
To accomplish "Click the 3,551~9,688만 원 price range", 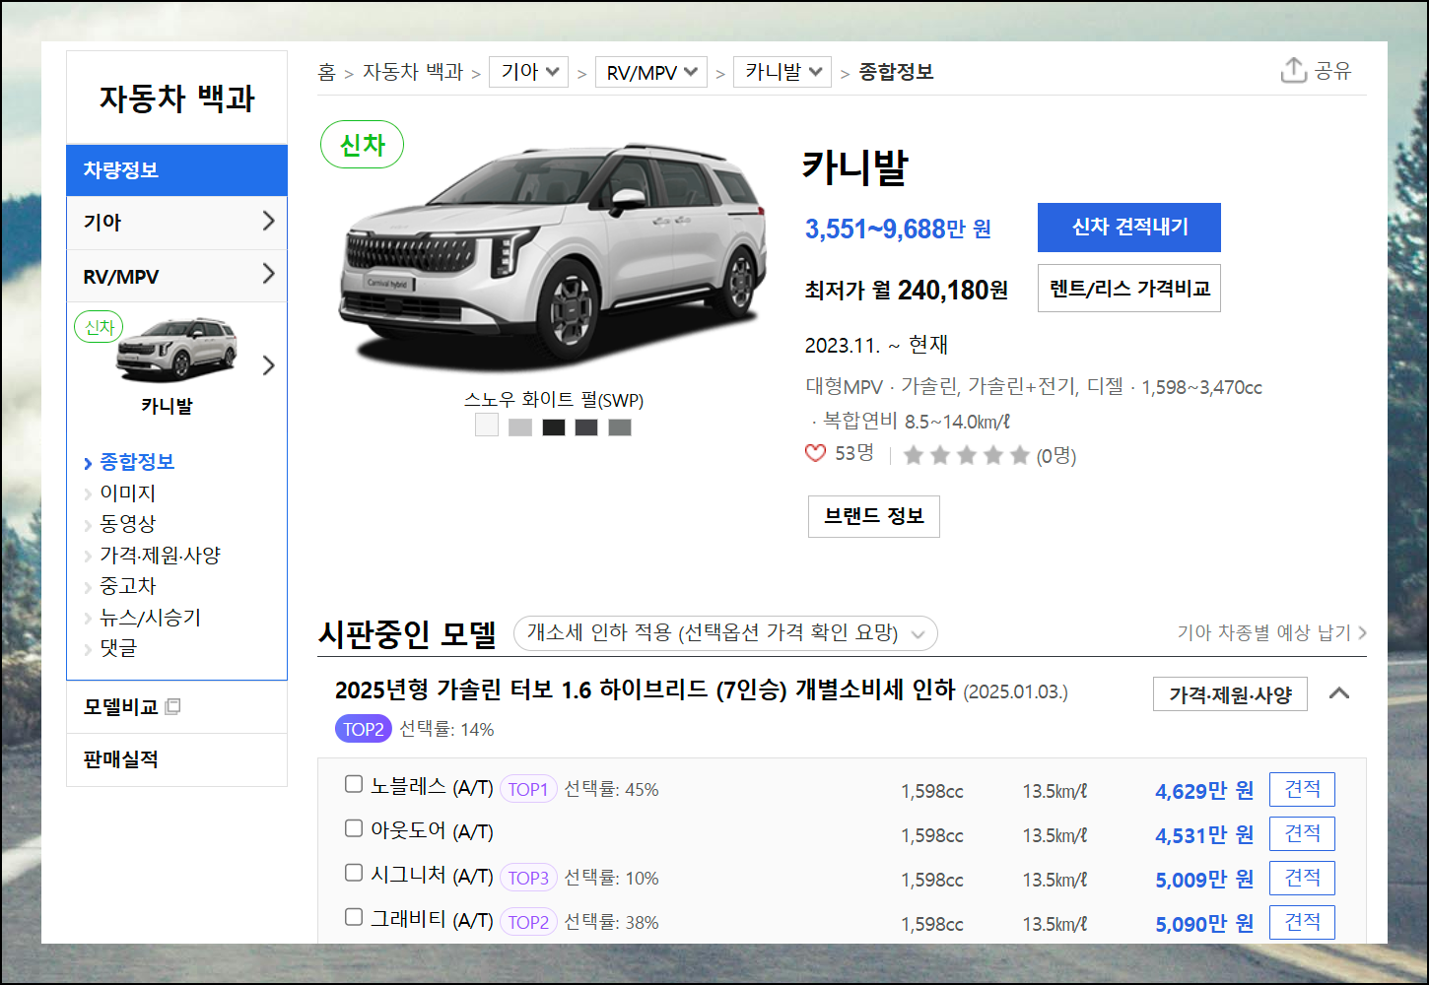I will tap(898, 229).
